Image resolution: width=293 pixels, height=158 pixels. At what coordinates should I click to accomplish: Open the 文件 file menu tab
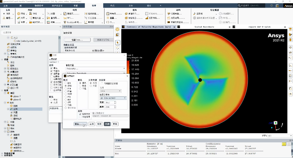pyautogui.click(x=6, y=6)
